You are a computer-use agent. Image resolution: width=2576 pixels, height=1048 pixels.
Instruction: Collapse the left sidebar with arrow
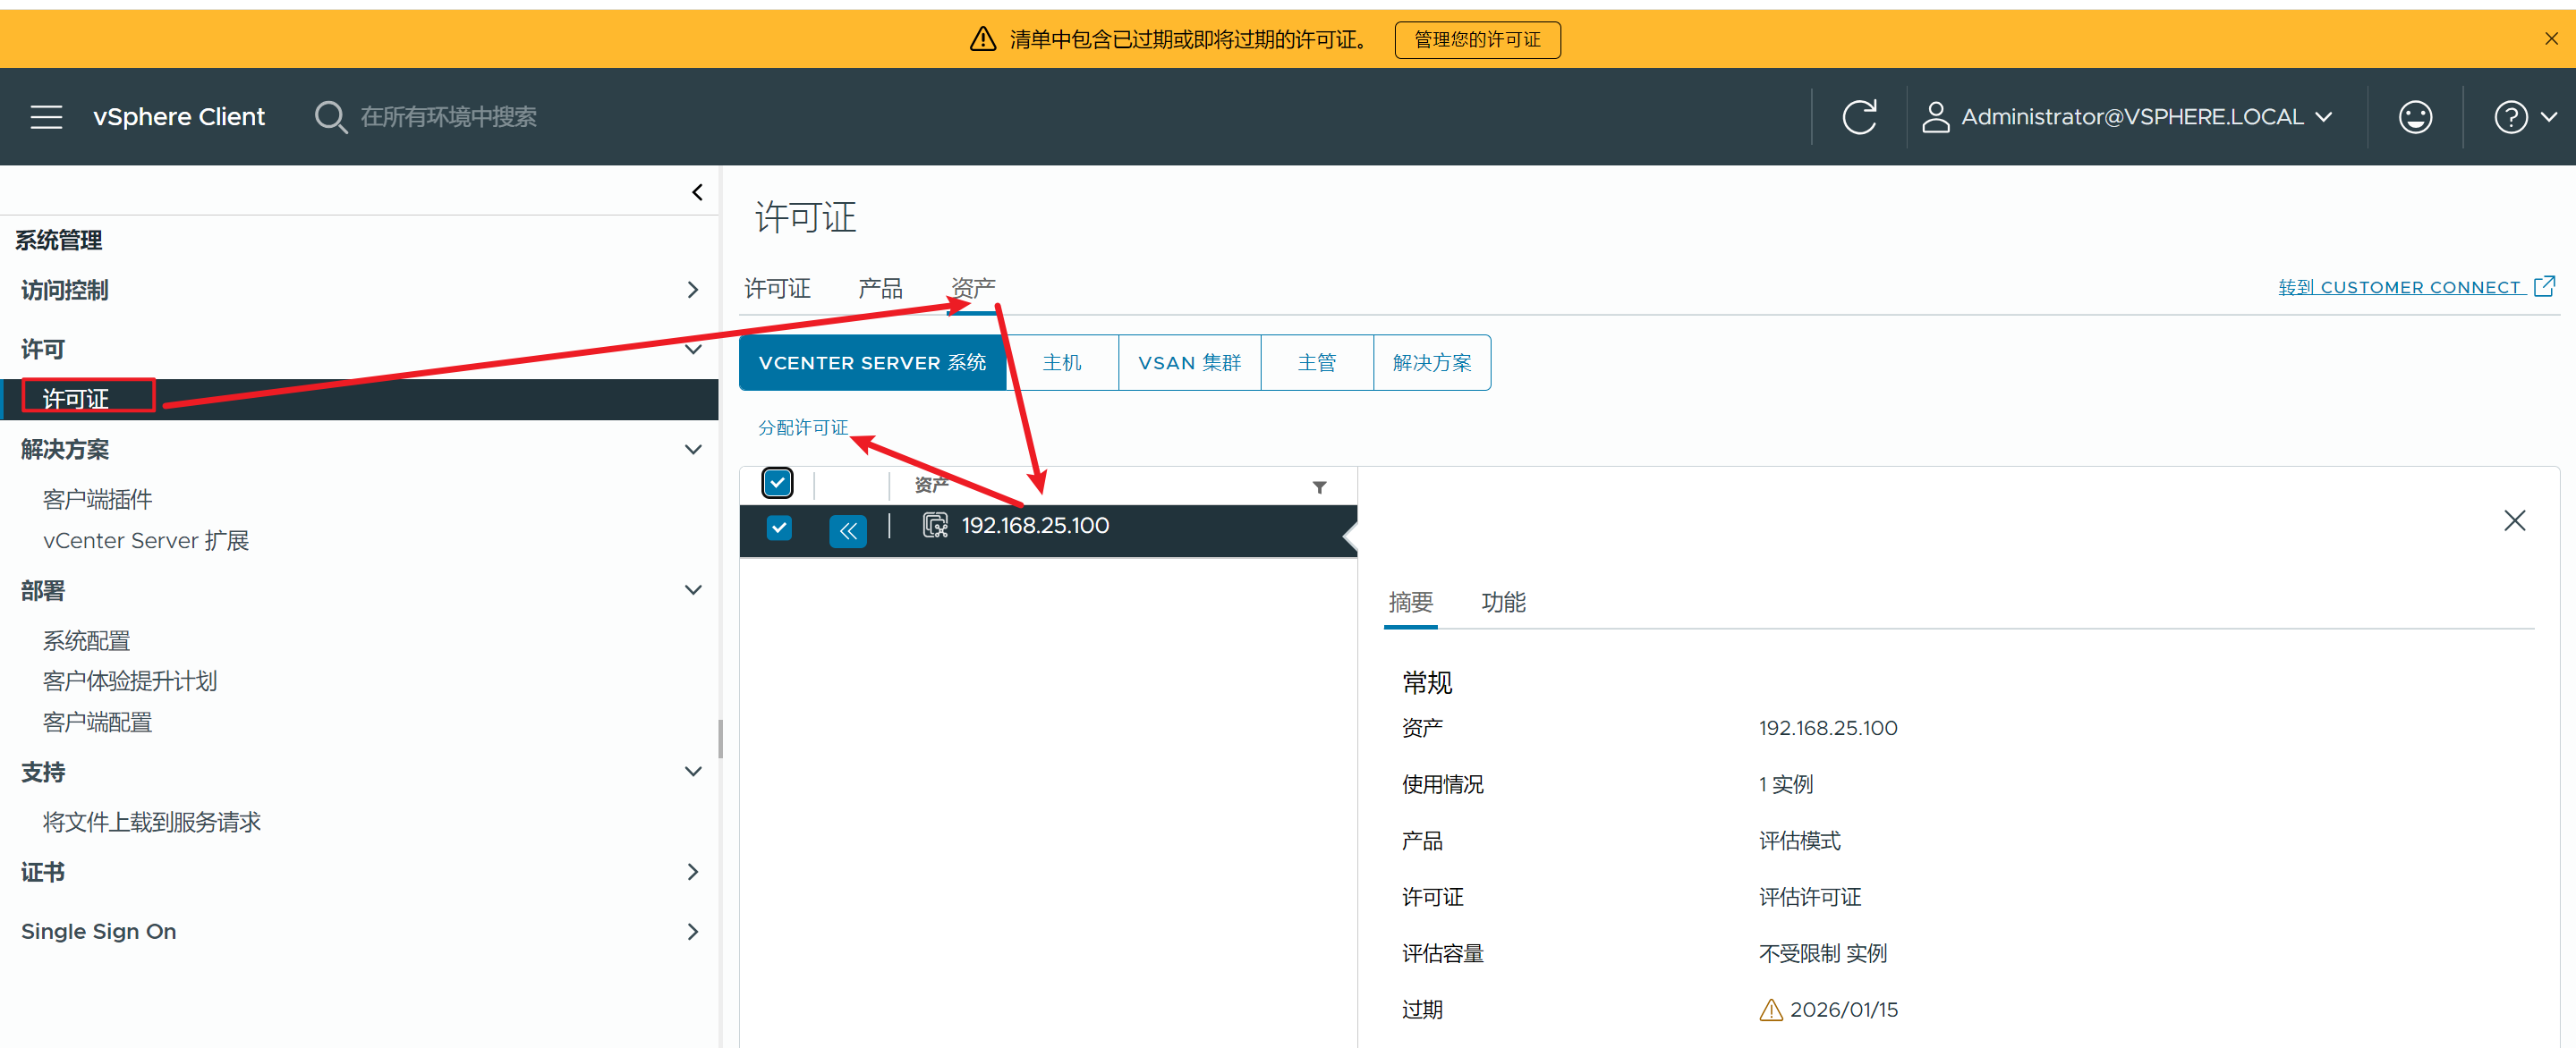pos(697,192)
